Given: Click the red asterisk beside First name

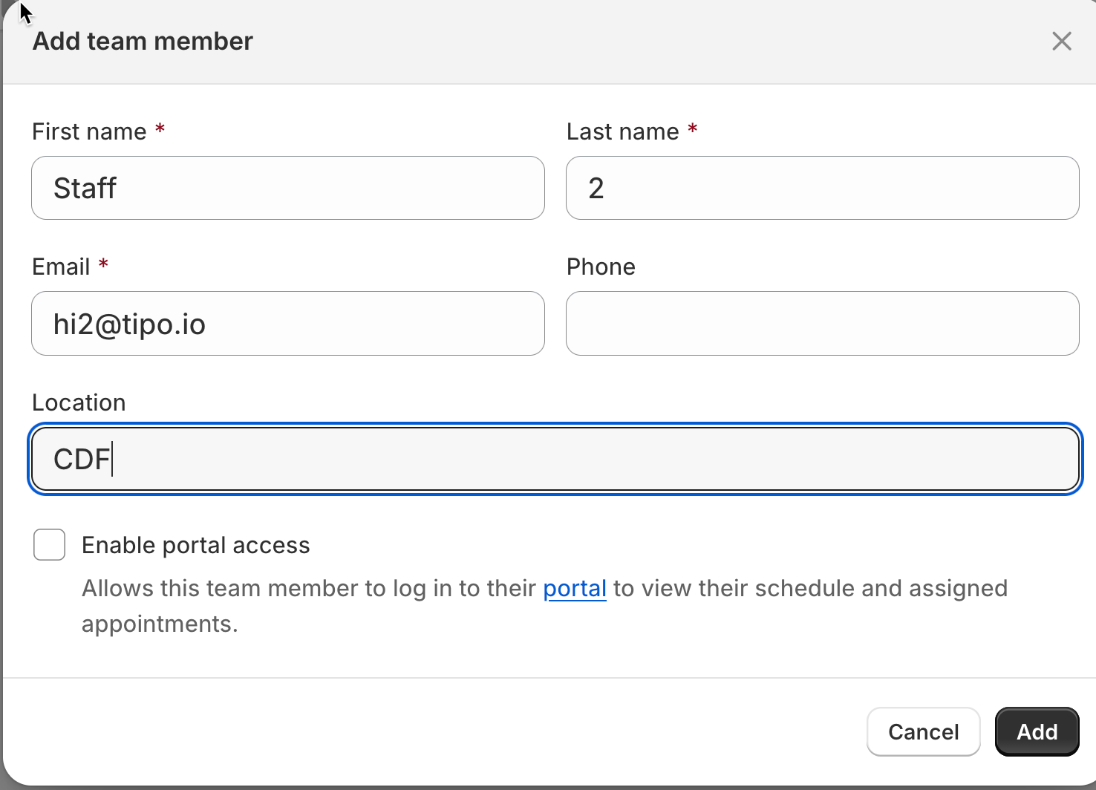Looking at the screenshot, I should point(160,130).
